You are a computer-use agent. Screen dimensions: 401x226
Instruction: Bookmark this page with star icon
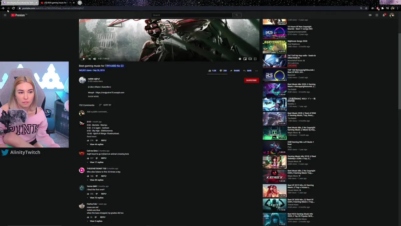tap(366, 8)
